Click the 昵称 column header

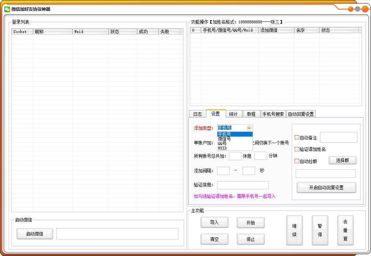point(52,32)
